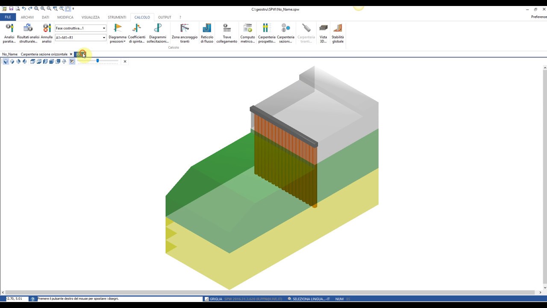This screenshot has width=547, height=308.
Task: Switch to OUTPUT ribbon tab
Action: (165, 17)
